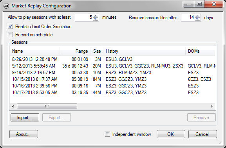226x148 pixels.
Task: Click the Import... button
Action: [25, 118]
